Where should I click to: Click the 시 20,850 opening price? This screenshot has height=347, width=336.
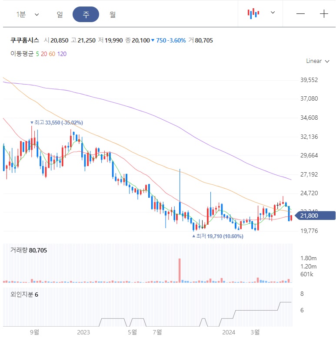[x=56, y=40]
